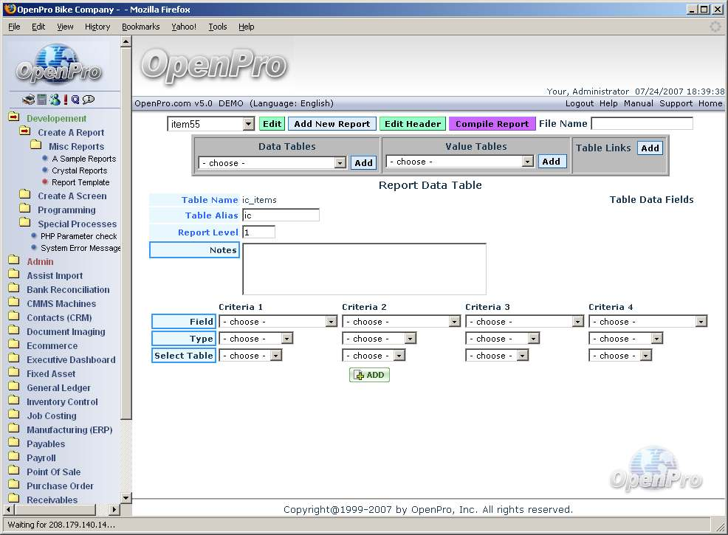The image size is (728, 535).
Task: Open the Criteria 1 Field dropdown
Action: 331,322
